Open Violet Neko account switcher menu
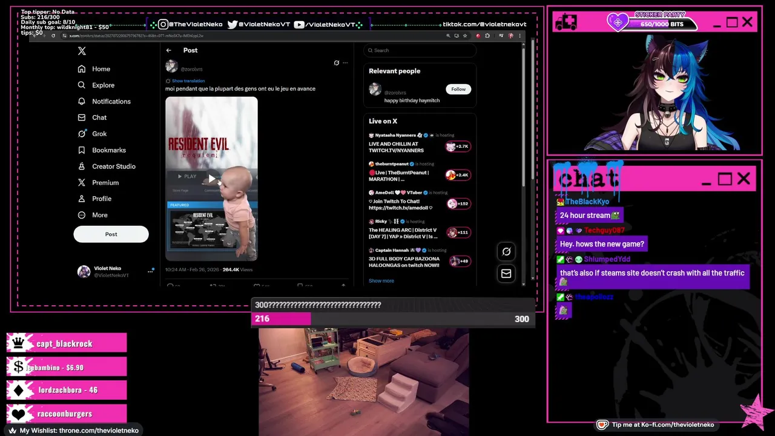Screen dimensions: 775x436 150,271
